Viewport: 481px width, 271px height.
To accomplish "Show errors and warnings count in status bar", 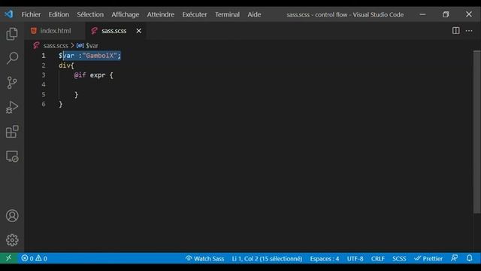I will tap(34, 258).
